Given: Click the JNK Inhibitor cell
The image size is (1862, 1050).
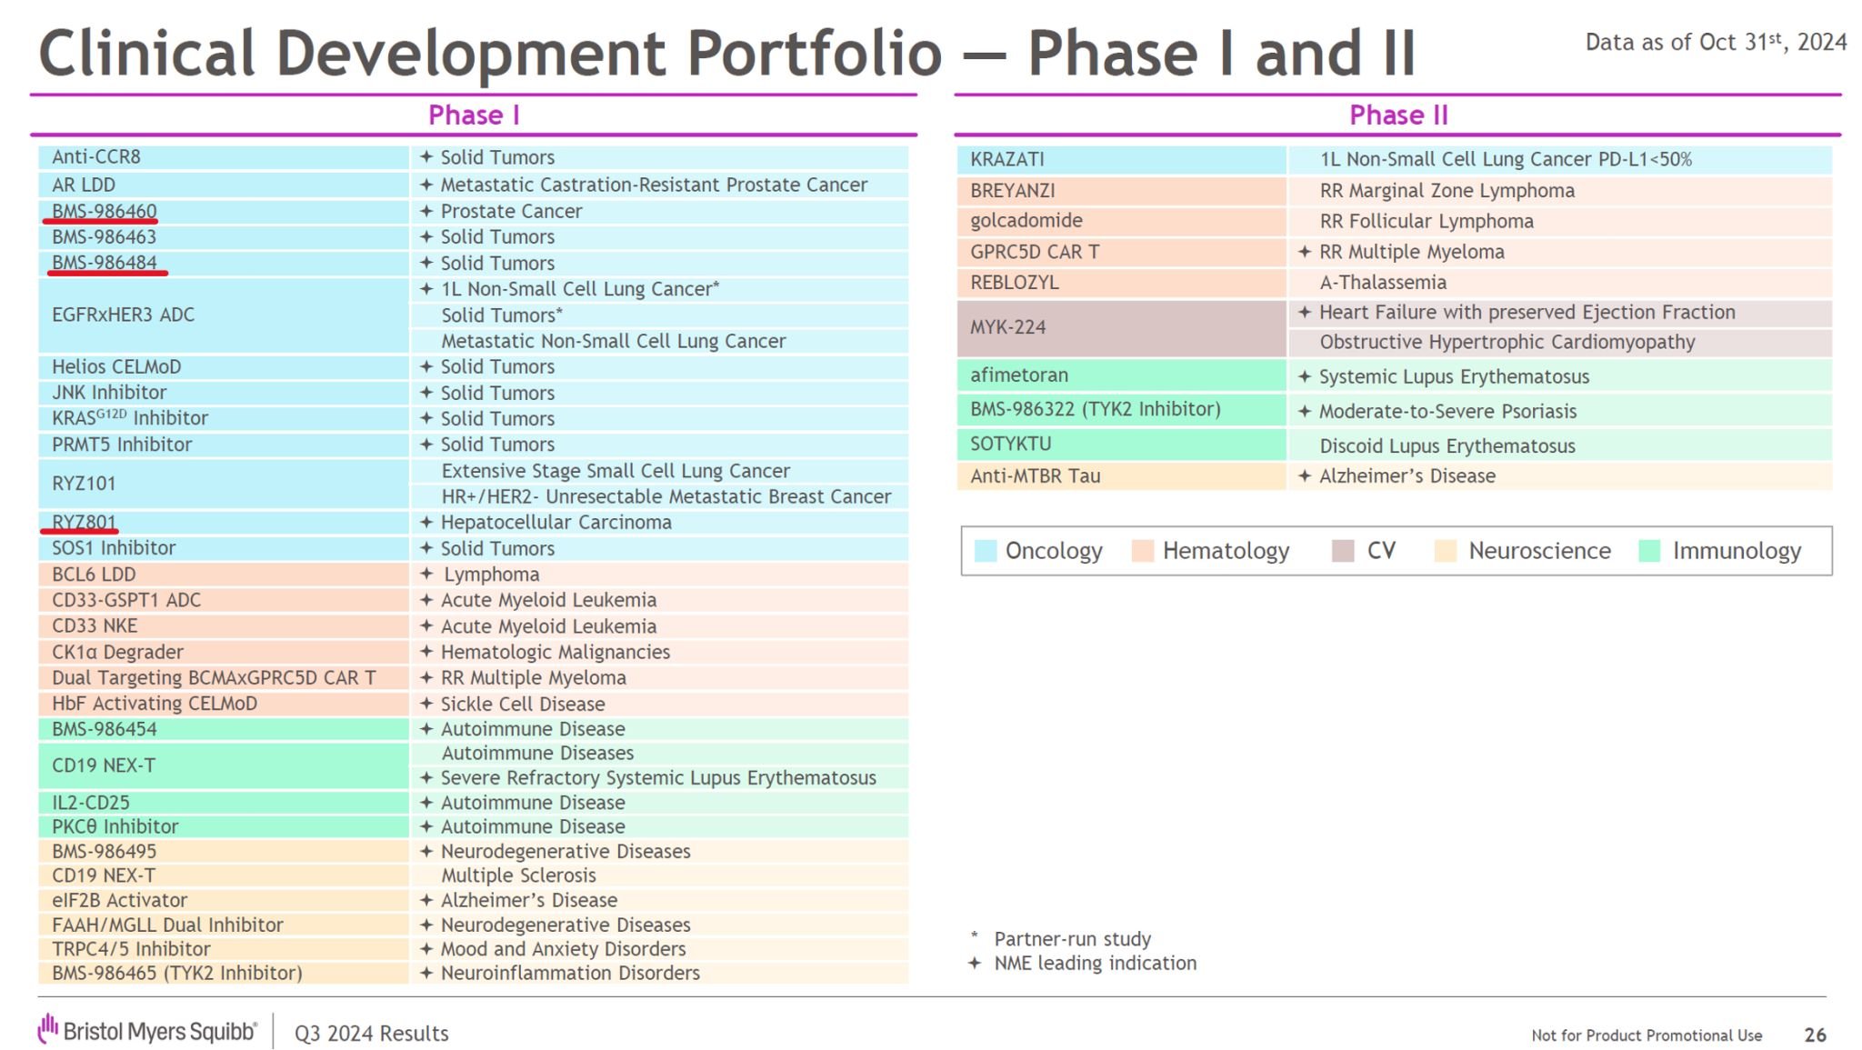Looking at the screenshot, I should tap(223, 393).
